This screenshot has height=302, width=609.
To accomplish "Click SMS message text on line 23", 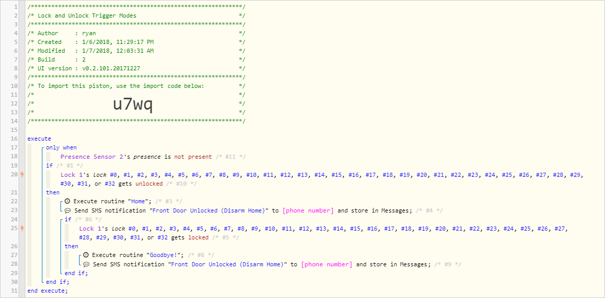I will 210,210.
